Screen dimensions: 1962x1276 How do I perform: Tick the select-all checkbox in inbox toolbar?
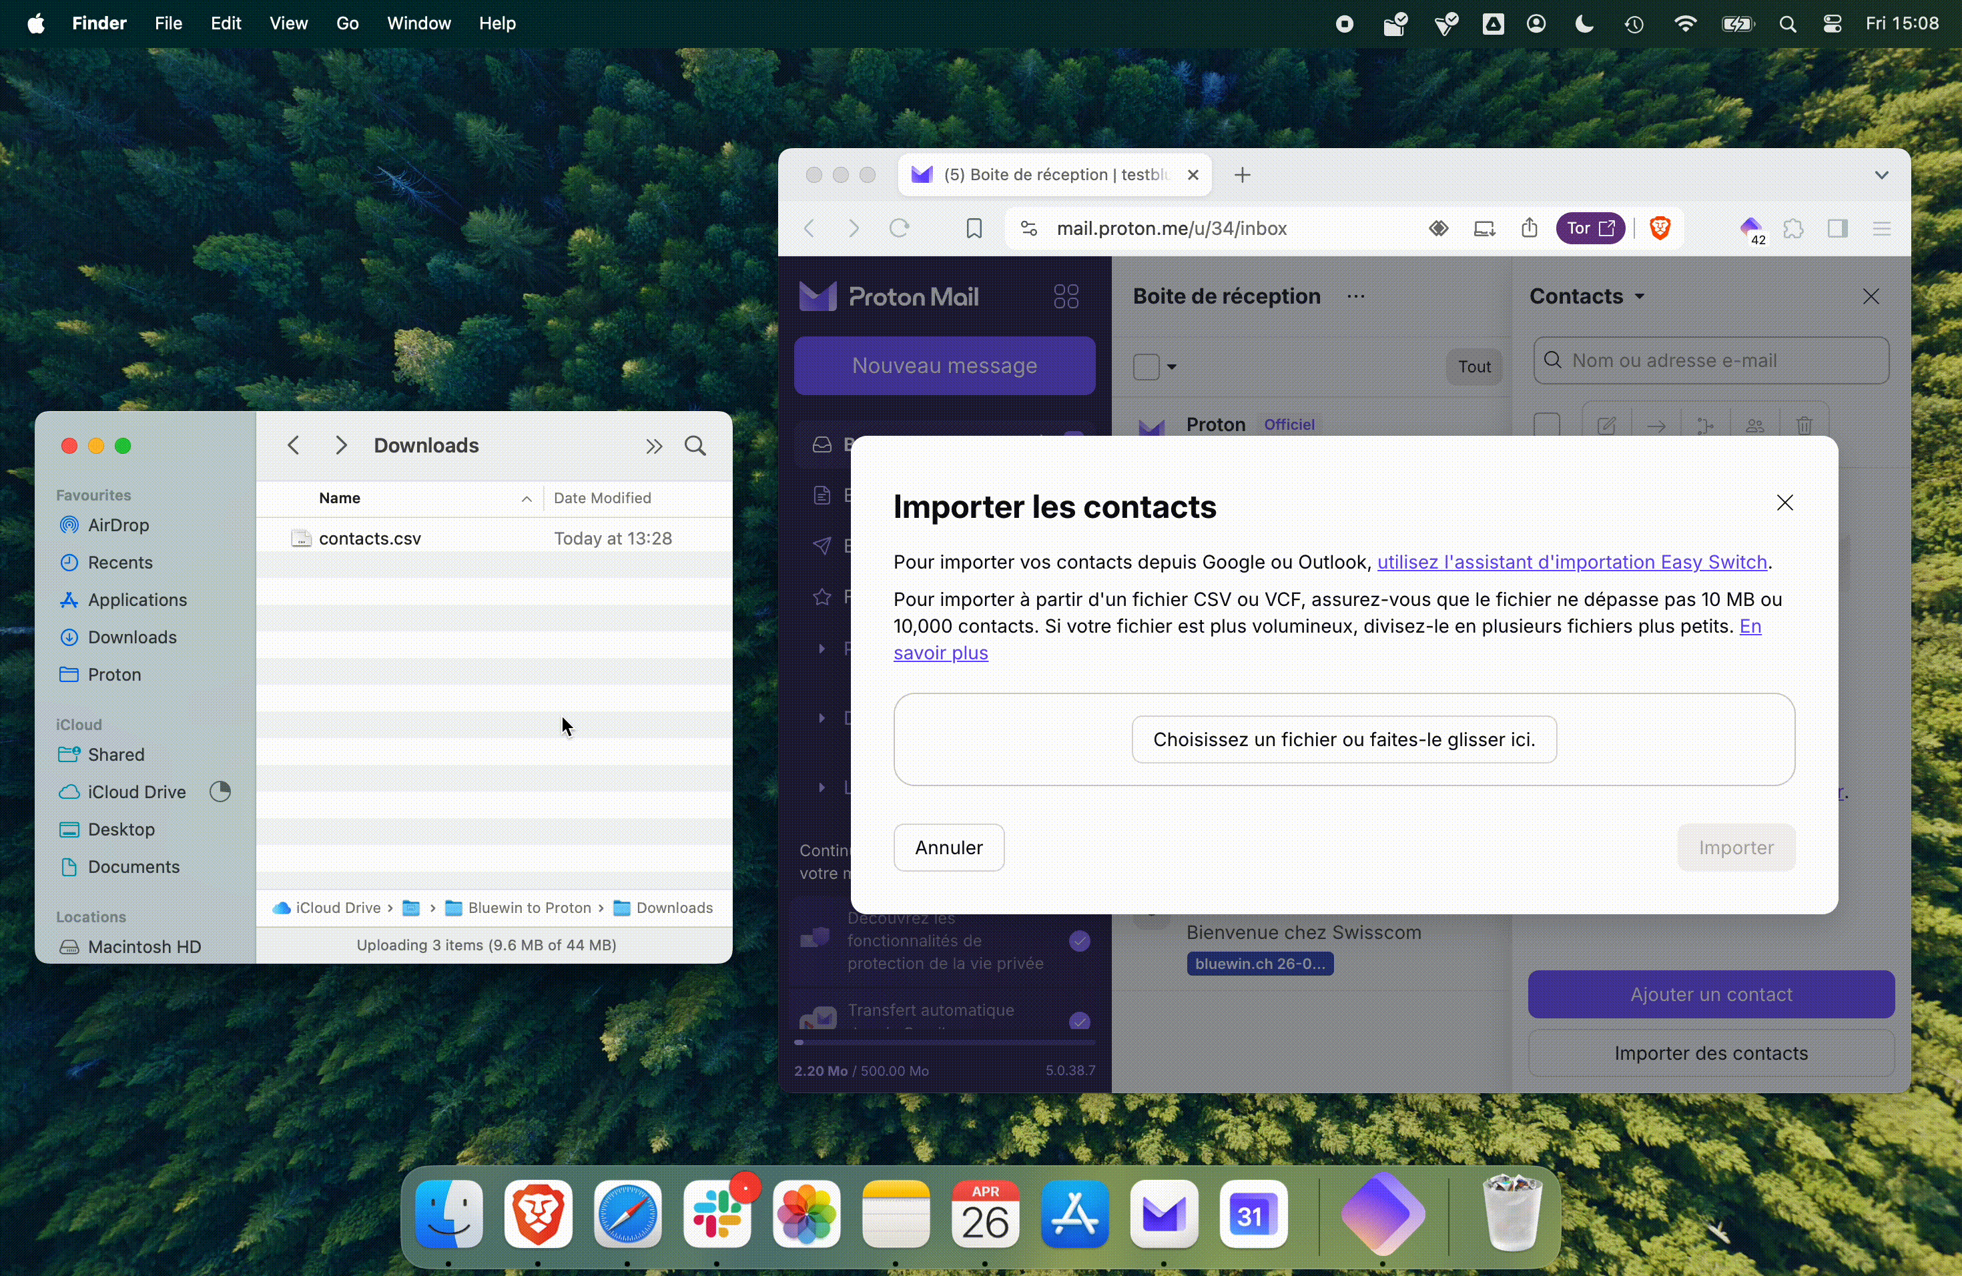click(1146, 367)
